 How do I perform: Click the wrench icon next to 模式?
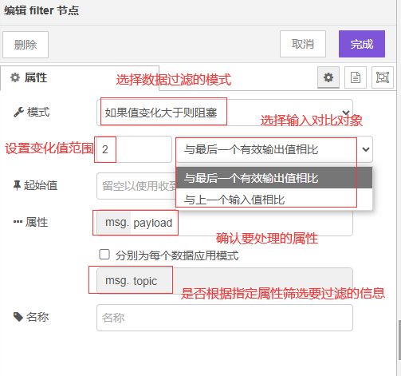pyautogui.click(x=18, y=112)
